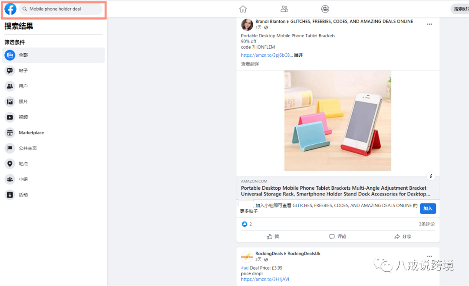Open Brandi Blanton's profile picture
This screenshot has width=469, height=286.
247,24
